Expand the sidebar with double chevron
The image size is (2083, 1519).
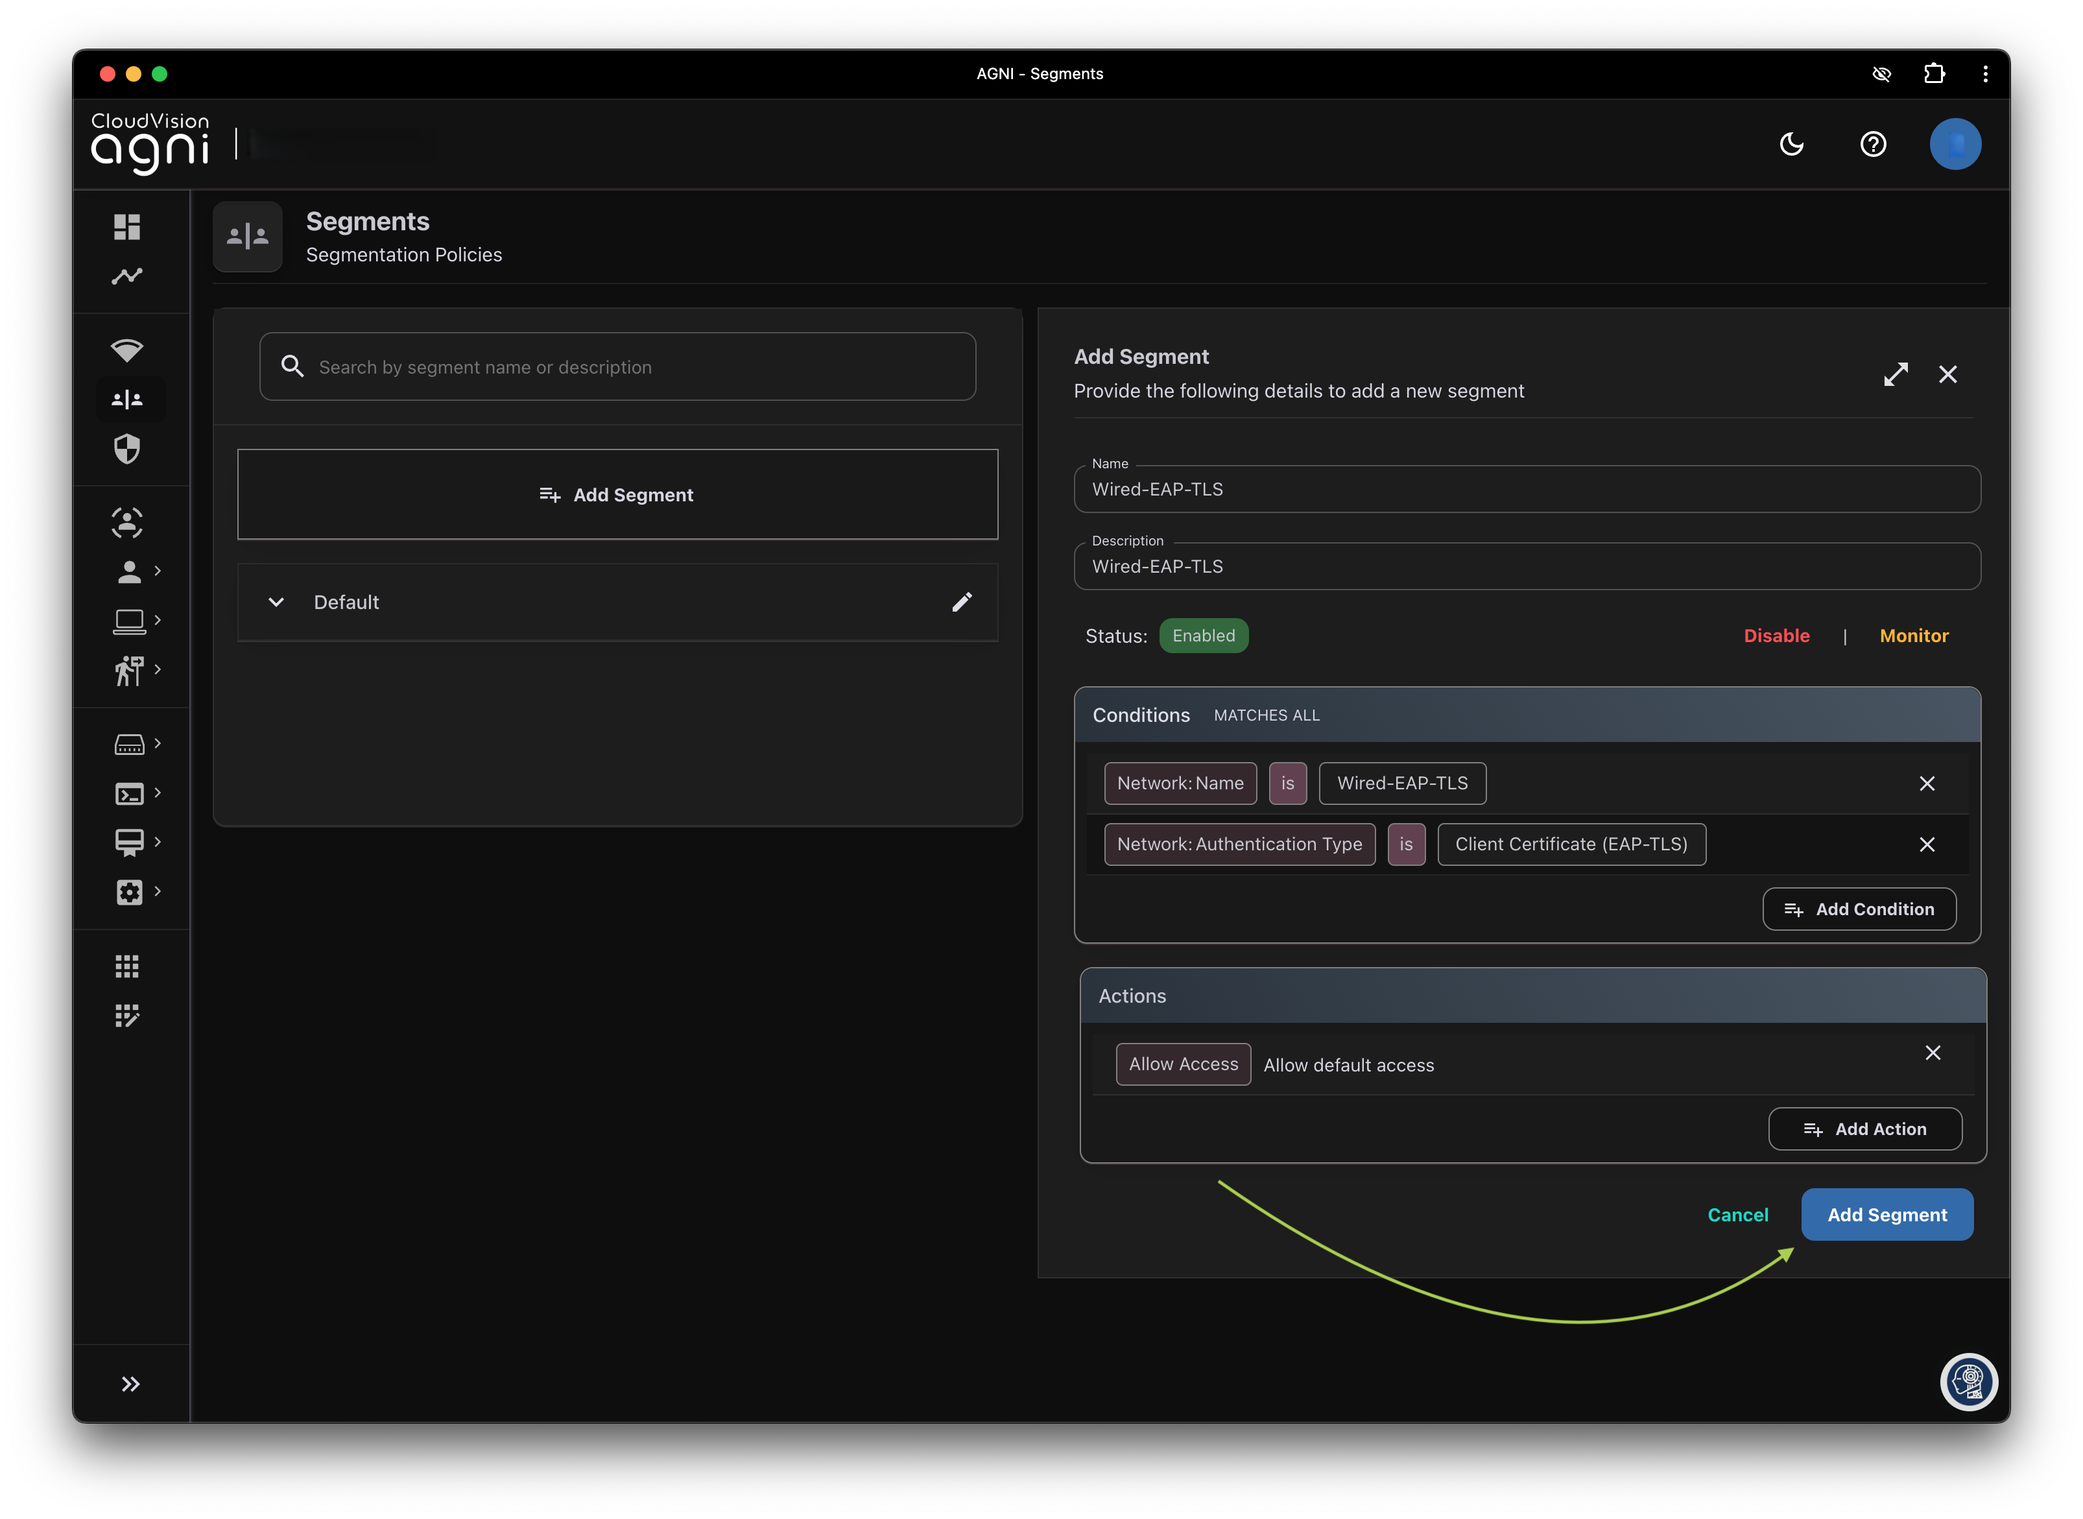pyautogui.click(x=130, y=1384)
